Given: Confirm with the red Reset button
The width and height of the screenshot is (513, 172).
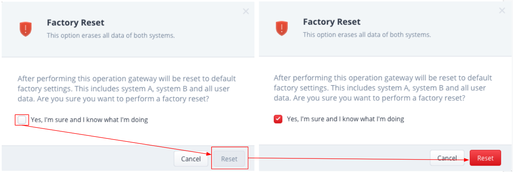Looking at the screenshot, I should point(485,158).
